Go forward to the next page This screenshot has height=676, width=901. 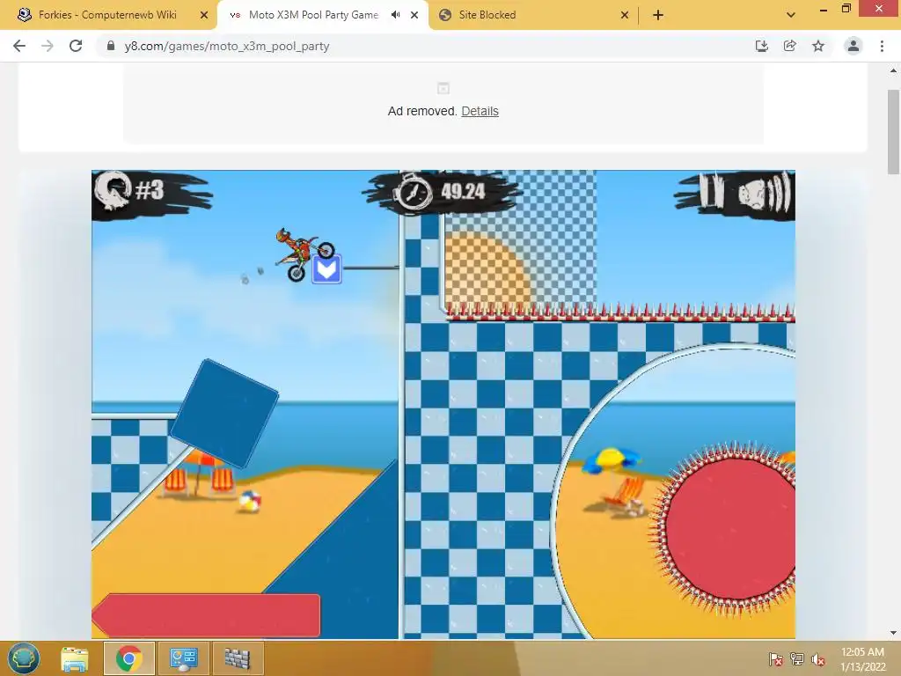[x=48, y=46]
